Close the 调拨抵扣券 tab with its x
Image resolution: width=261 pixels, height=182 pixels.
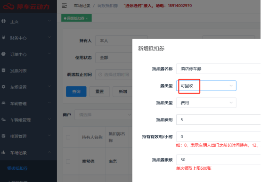pos(87,18)
